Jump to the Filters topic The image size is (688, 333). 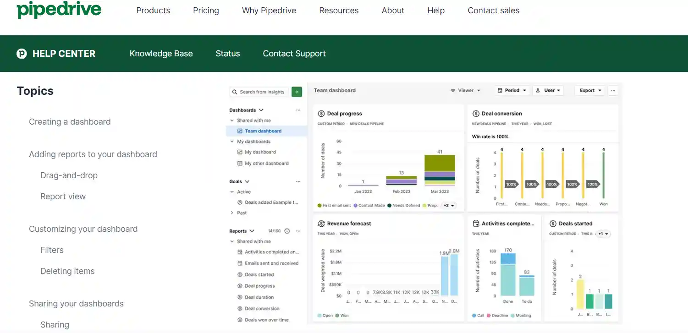[x=52, y=250]
